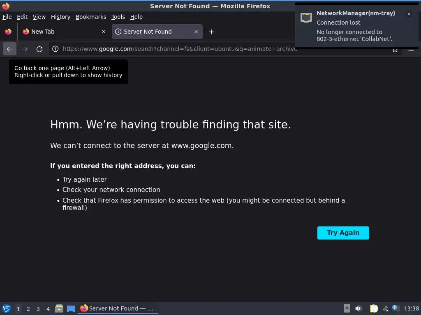The height and width of the screenshot is (315, 421).
Task: Open the Bookmarks menu
Action: (91, 17)
